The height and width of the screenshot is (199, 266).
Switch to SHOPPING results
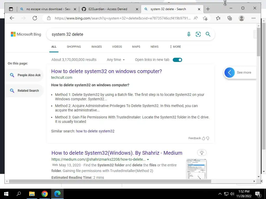(x=74, y=47)
